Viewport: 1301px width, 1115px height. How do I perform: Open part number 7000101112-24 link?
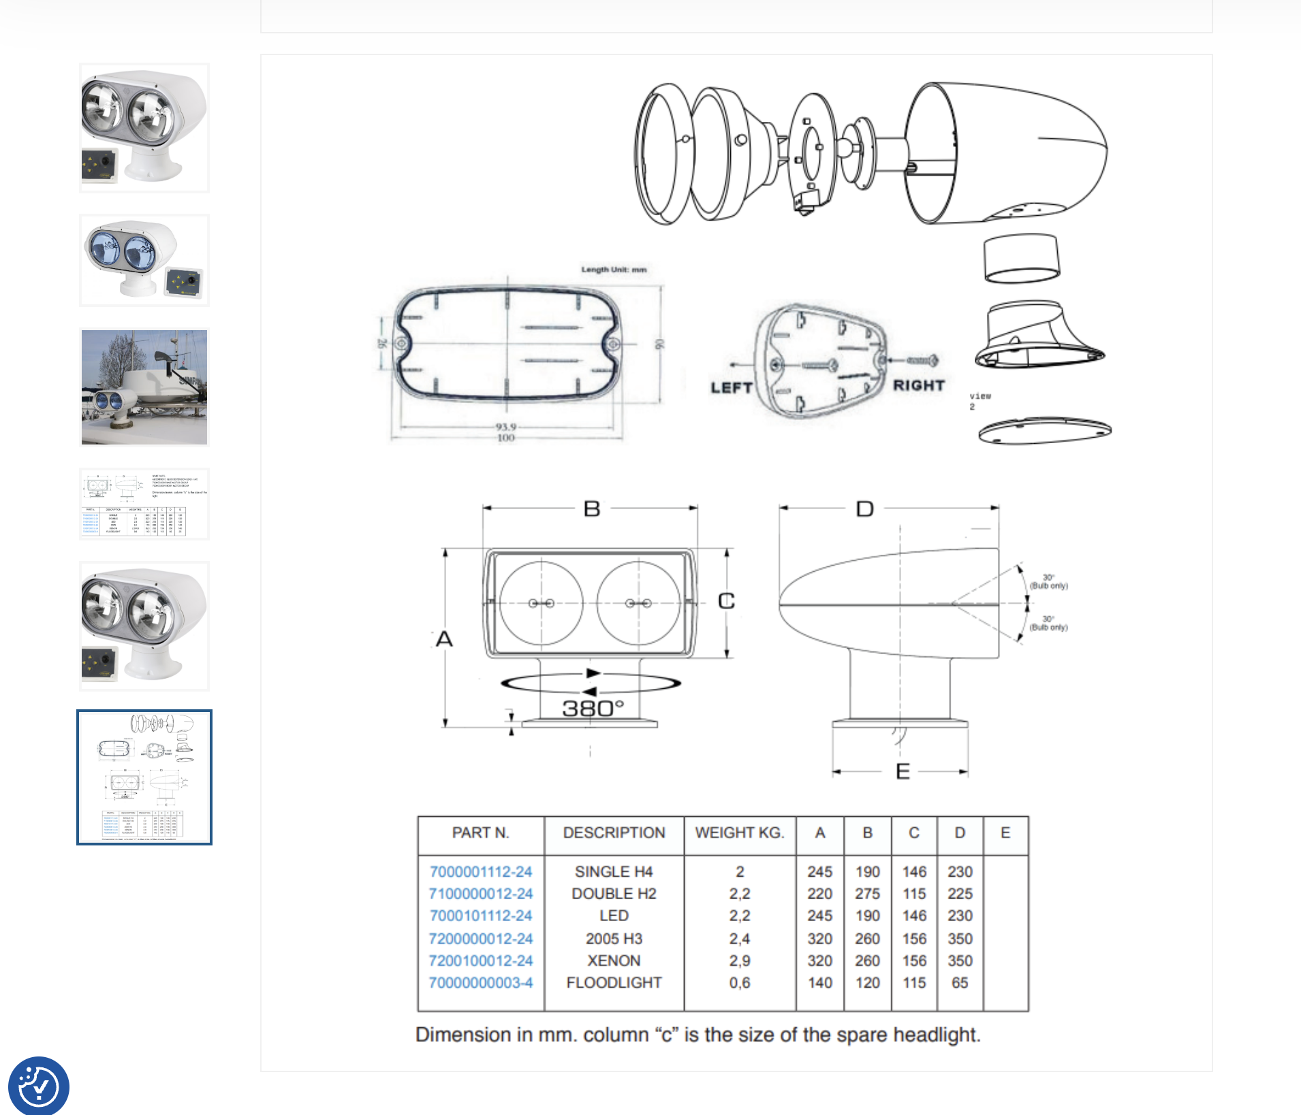pyautogui.click(x=480, y=916)
